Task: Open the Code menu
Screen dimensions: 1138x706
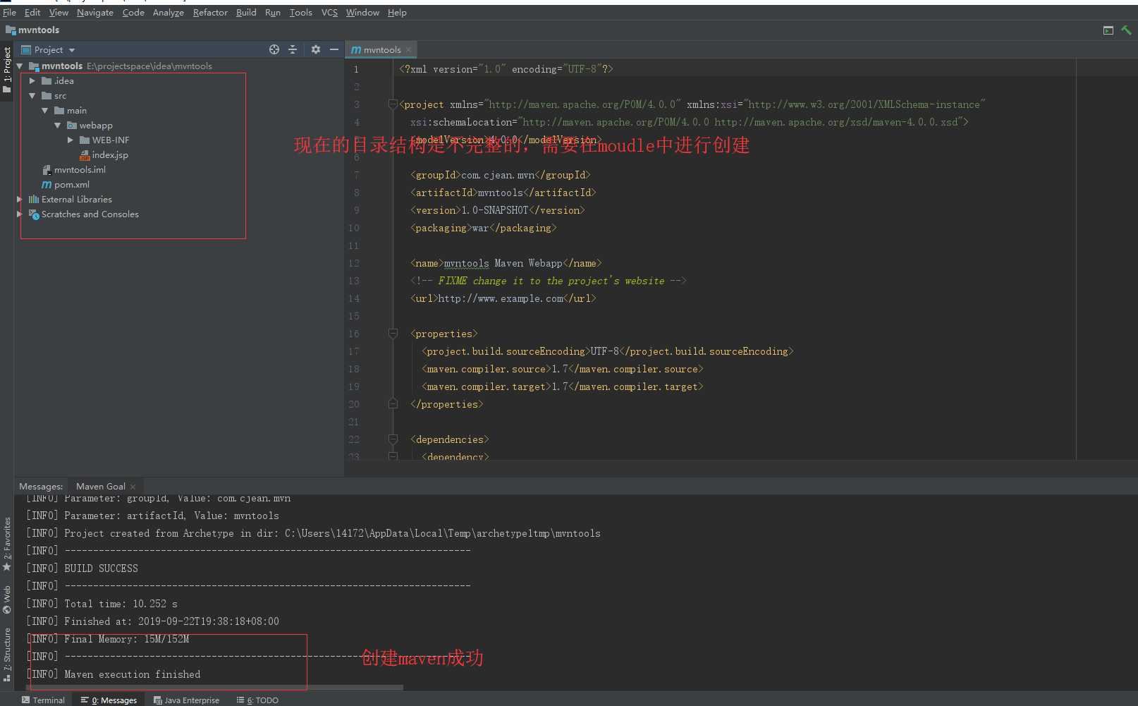Action: pyautogui.click(x=133, y=13)
